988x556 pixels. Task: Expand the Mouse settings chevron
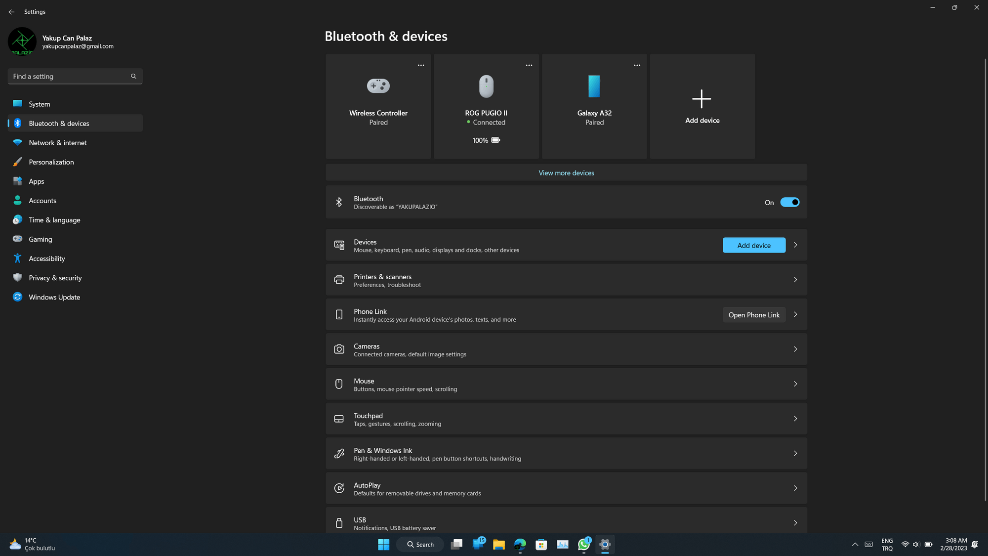795,384
